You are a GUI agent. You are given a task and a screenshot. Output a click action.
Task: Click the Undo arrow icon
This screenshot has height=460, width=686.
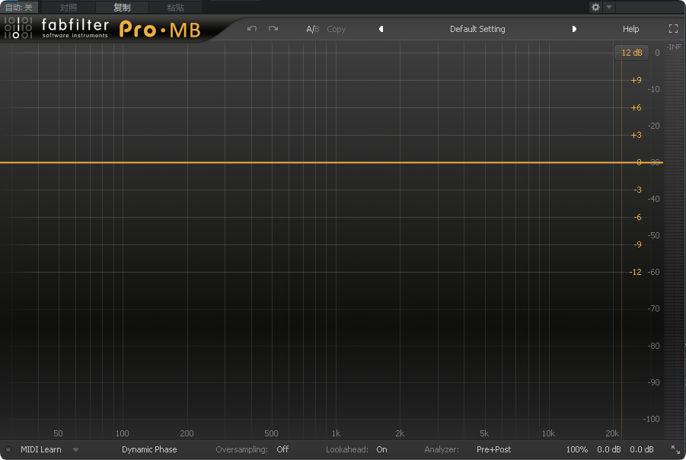click(251, 29)
